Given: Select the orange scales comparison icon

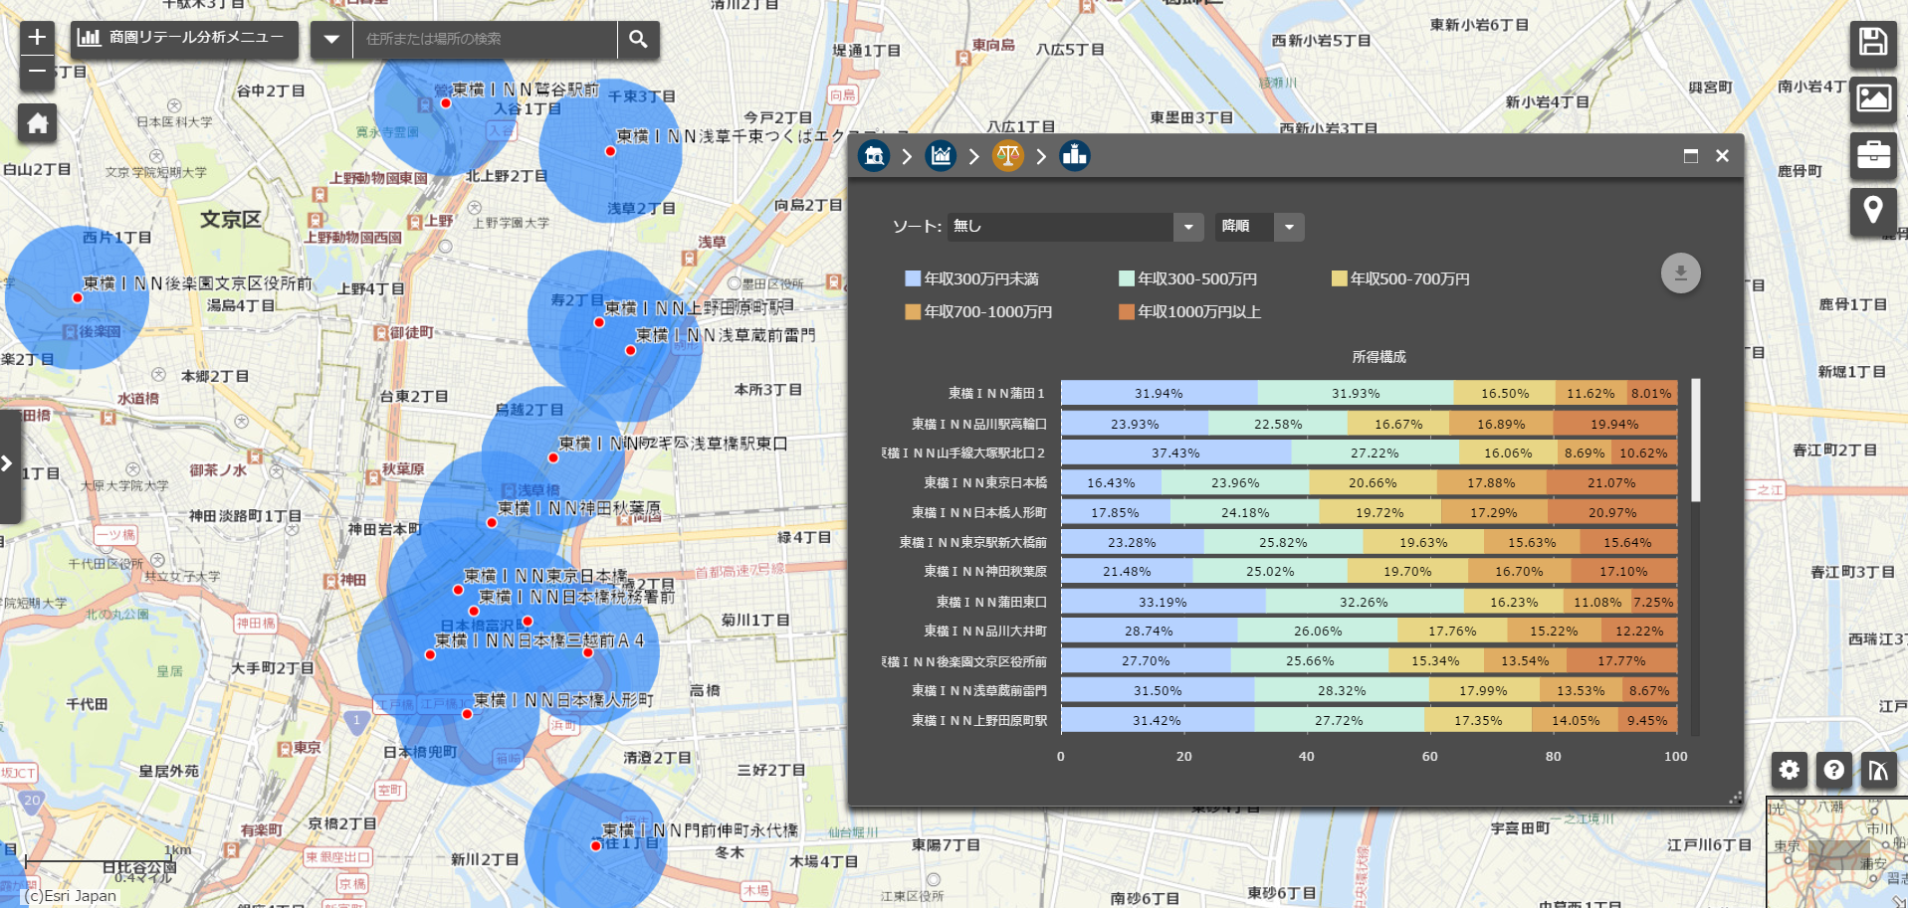Looking at the screenshot, I should pos(1008,156).
